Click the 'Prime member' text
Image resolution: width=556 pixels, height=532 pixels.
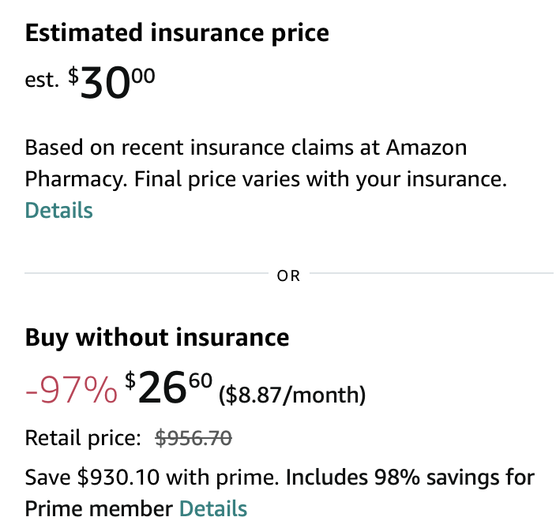coord(99,509)
